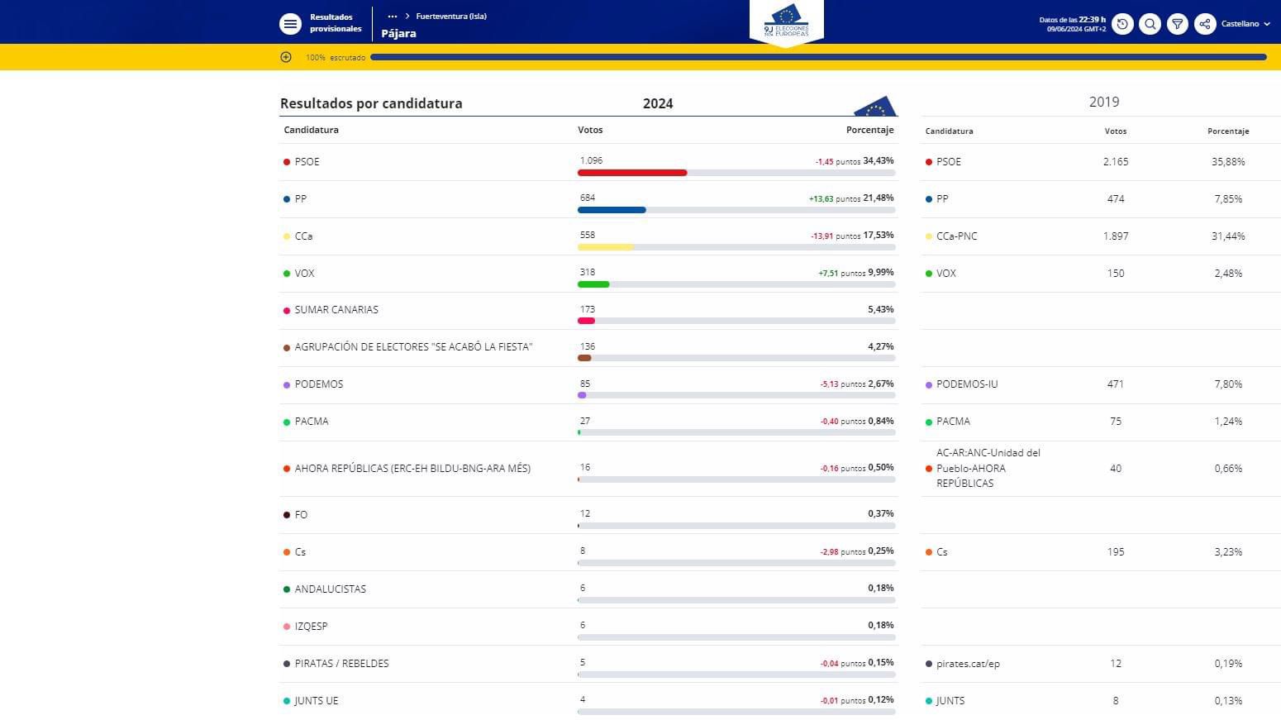Click the Votos header in 2024 table
Image resolution: width=1281 pixels, height=720 pixels.
pyautogui.click(x=590, y=130)
